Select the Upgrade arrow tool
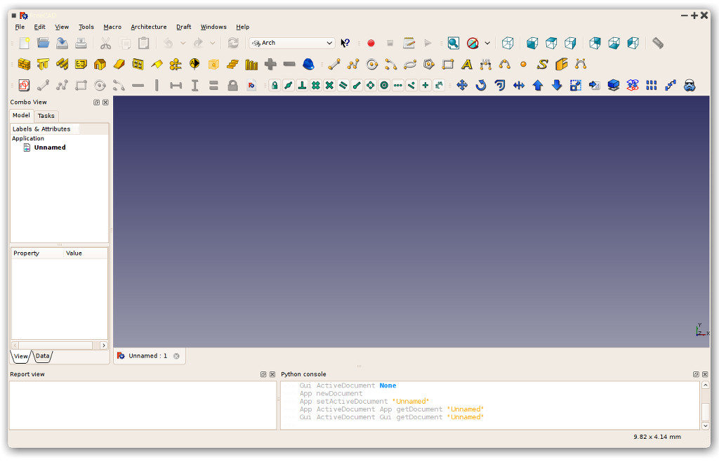The width and height of the screenshot is (719, 462). click(538, 85)
